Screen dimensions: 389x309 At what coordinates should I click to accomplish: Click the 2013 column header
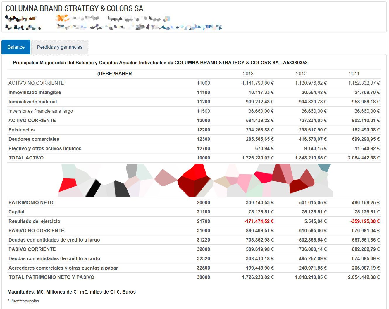coord(248,74)
